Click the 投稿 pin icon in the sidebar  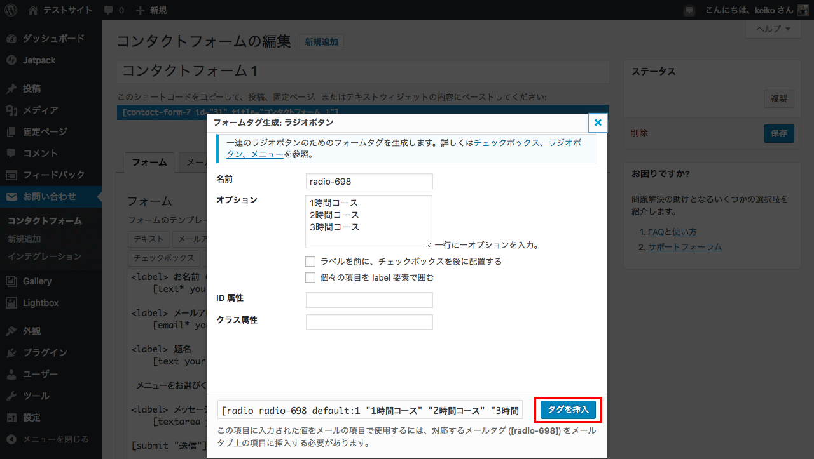click(x=11, y=88)
